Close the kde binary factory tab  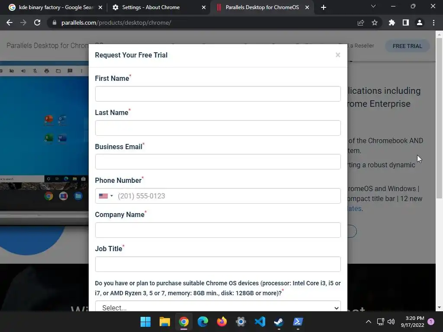(x=100, y=7)
